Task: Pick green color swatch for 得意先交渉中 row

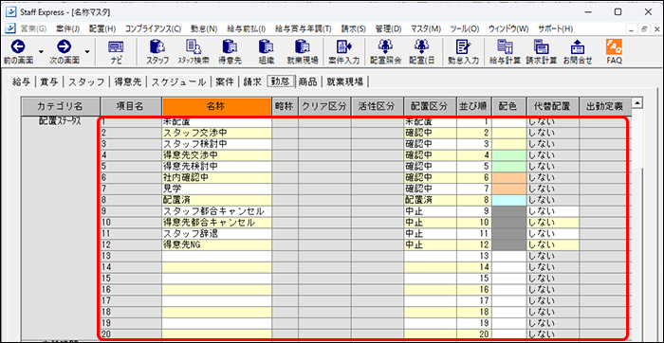Action: click(509, 154)
